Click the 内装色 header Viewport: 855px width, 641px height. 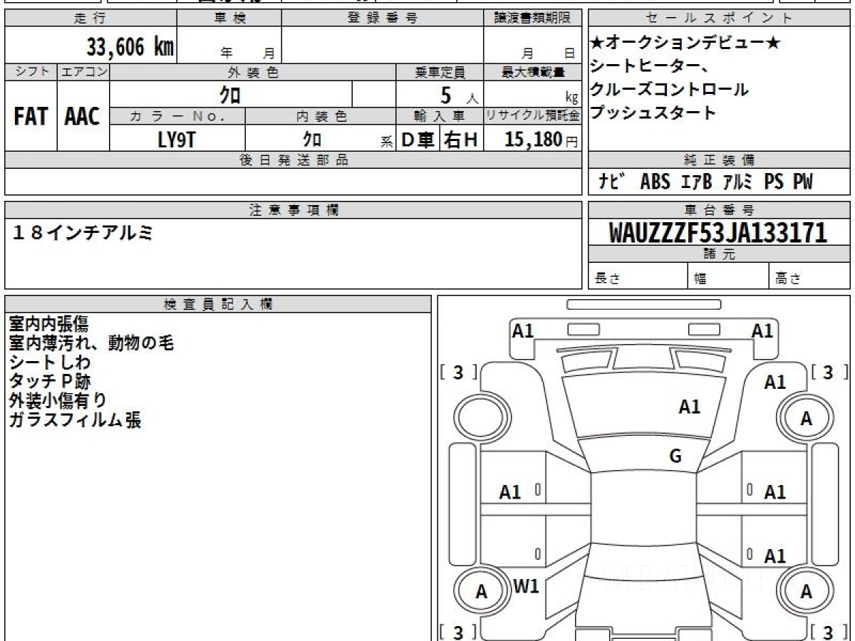pos(321,116)
